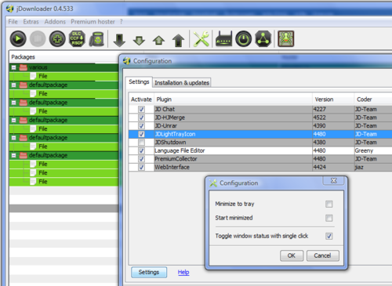This screenshot has width=392, height=286.
Task: Click the spider icon in the toolbar
Action: [x=285, y=38]
